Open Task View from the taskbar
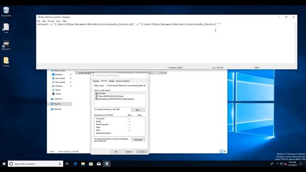 pos(67,164)
